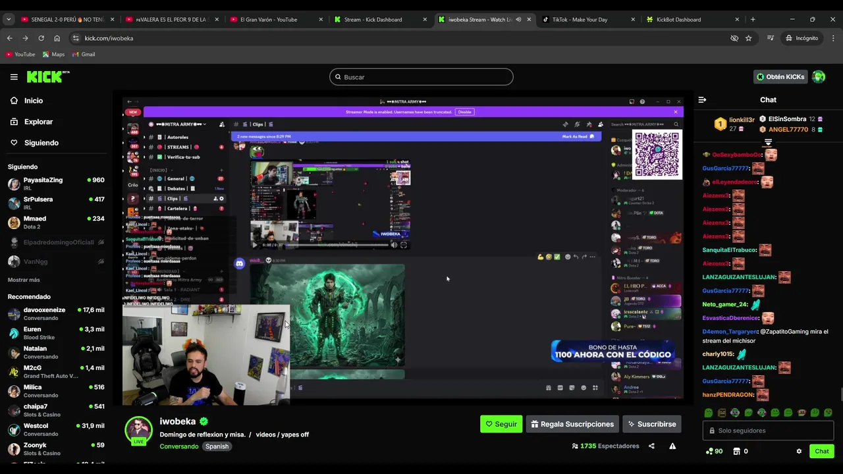Open offline ElpadredomingoOficial channel
The width and height of the screenshot is (843, 474).
[x=56, y=242]
